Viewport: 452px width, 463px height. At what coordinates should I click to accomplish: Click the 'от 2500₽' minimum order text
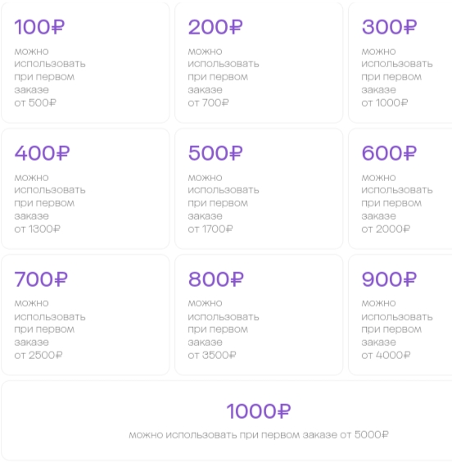[x=38, y=355]
